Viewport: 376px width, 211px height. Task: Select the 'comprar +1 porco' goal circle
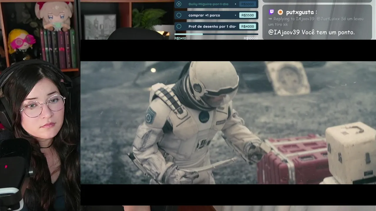(x=179, y=15)
